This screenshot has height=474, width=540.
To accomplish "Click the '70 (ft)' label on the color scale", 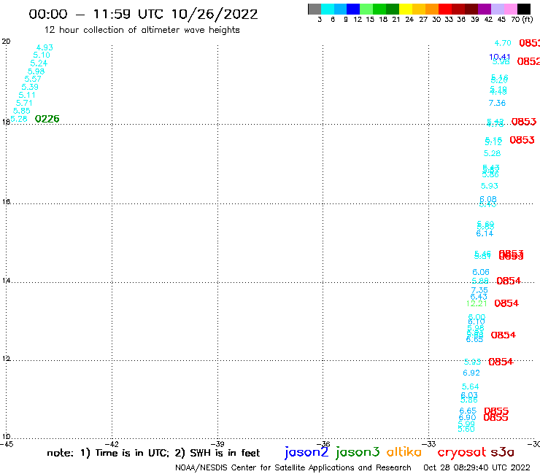I will 522,19.
